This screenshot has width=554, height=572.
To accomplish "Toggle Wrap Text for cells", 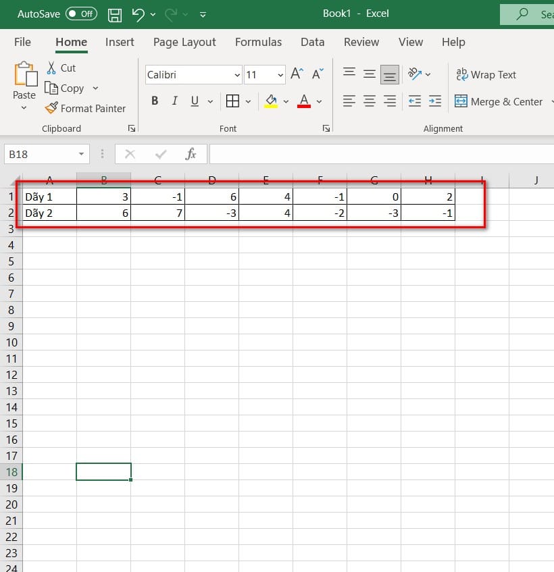I will [x=486, y=74].
